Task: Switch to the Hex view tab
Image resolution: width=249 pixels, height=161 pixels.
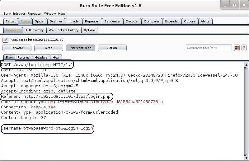Action: click(x=56, y=57)
